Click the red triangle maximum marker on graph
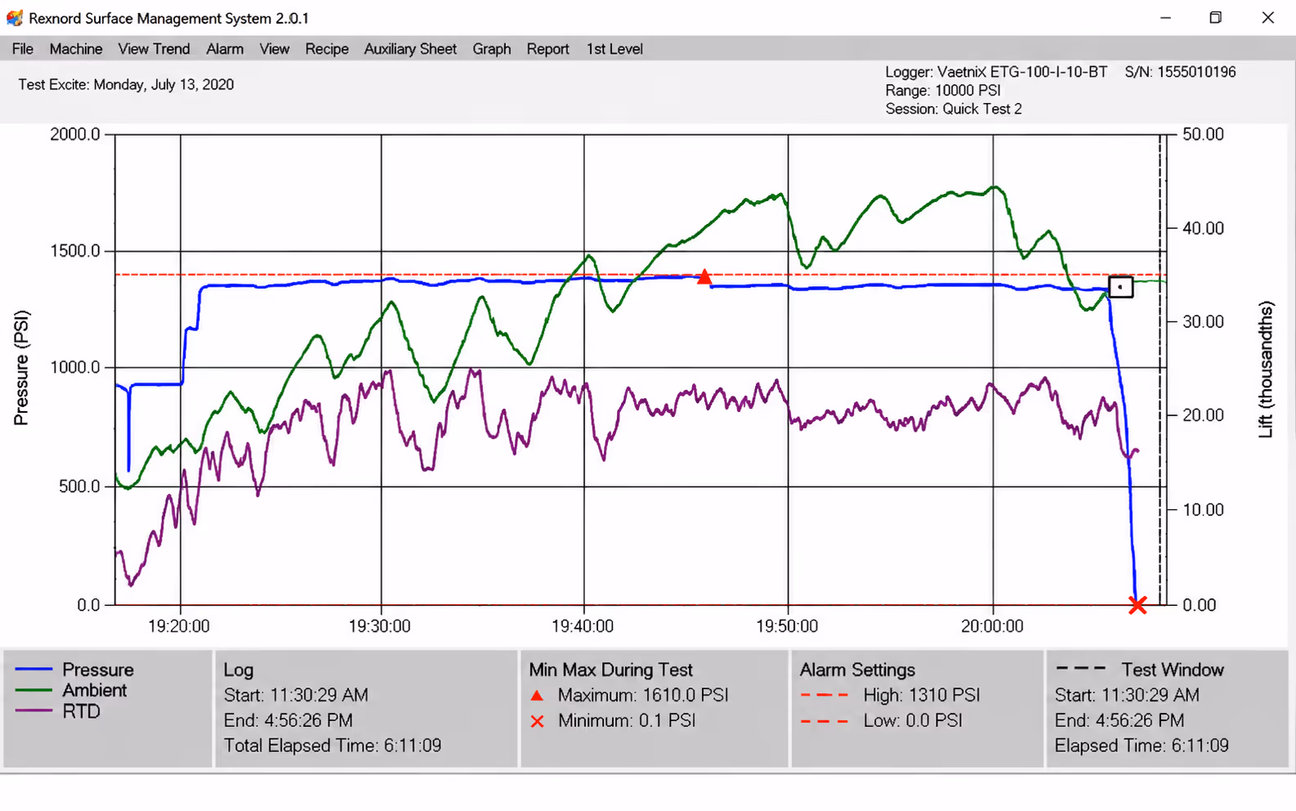This screenshot has height=811, width=1296. tap(704, 277)
